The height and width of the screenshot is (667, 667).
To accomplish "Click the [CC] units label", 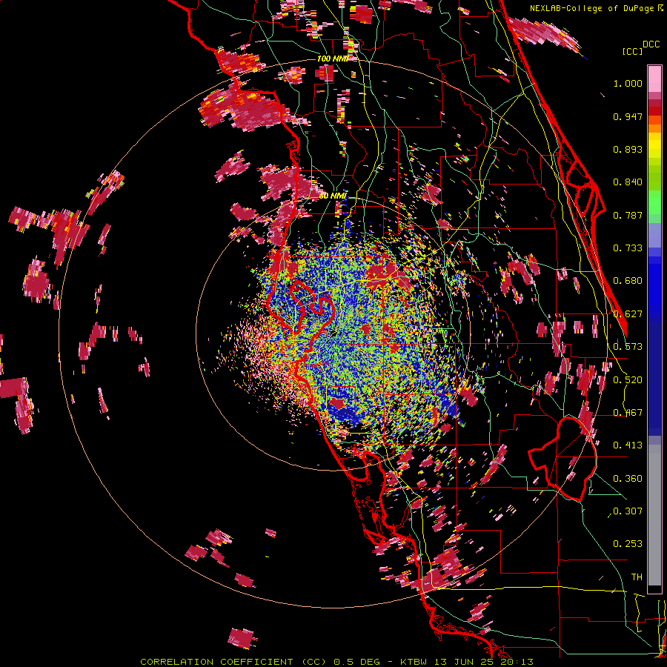I will click(x=632, y=51).
